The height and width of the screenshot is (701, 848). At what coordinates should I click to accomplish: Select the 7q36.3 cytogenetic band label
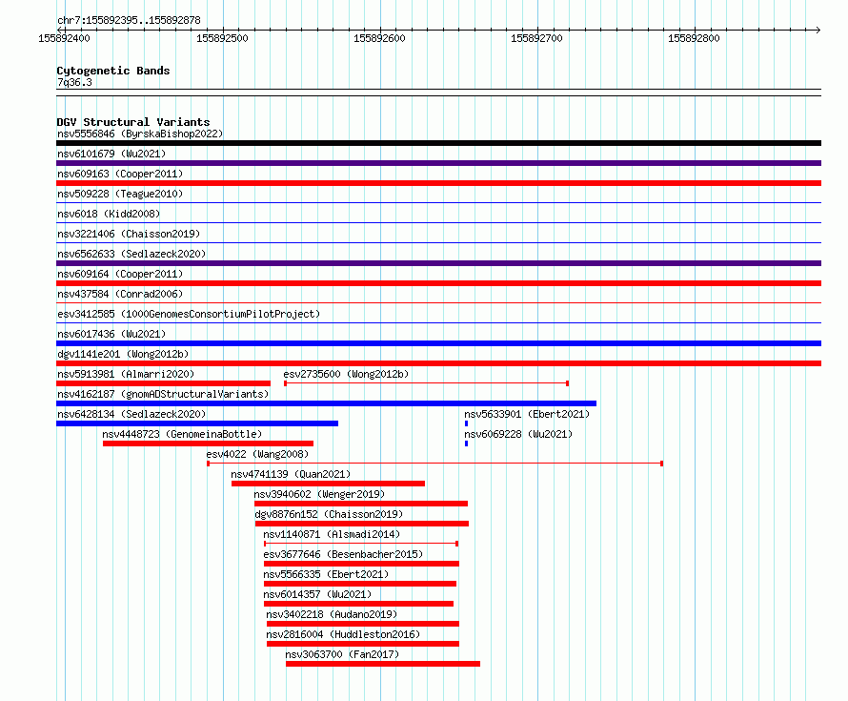coord(74,82)
